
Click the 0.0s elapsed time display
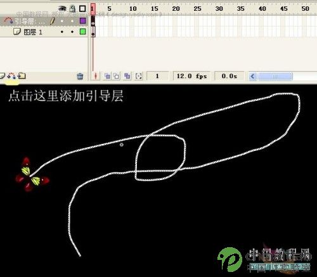click(230, 76)
